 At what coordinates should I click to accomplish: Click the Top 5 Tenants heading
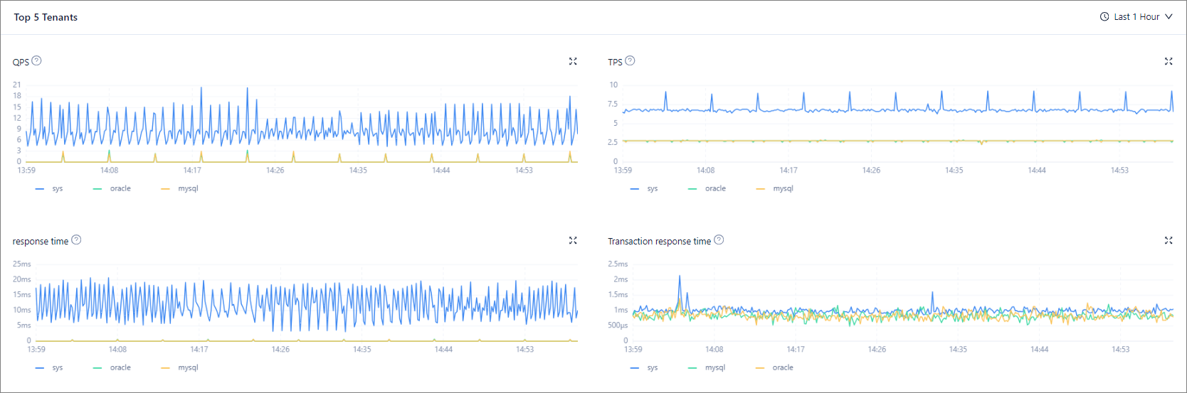(x=46, y=18)
